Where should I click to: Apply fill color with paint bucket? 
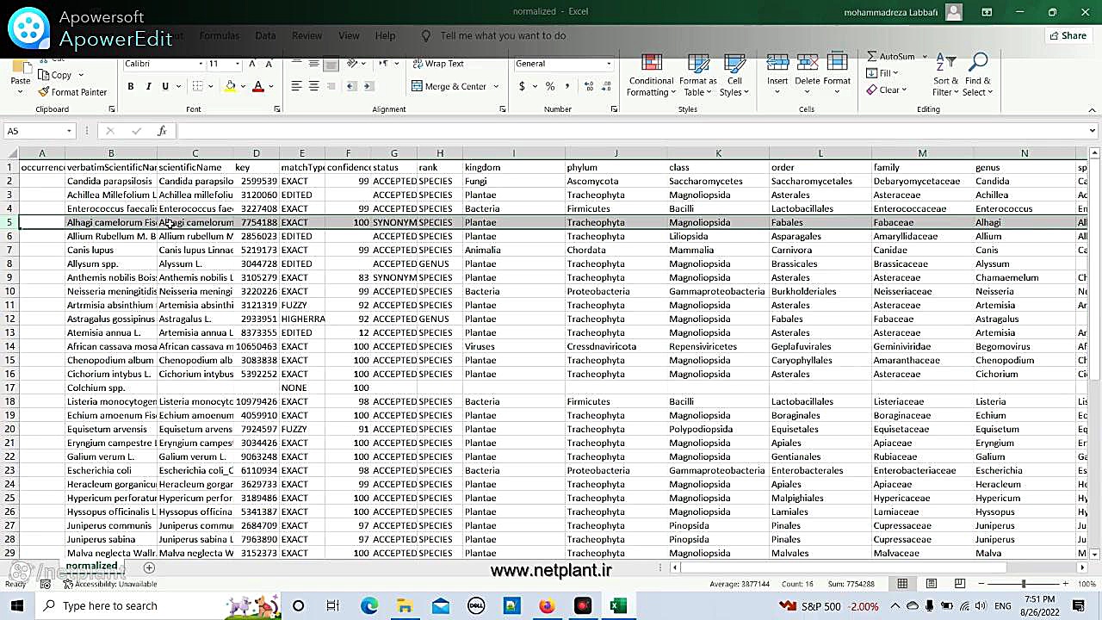[230, 86]
